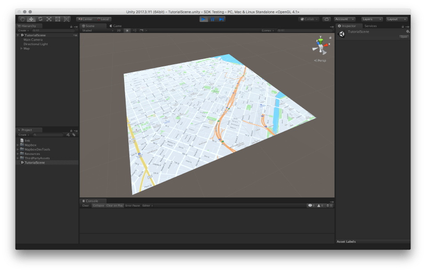The width and height of the screenshot is (426, 272).
Task: Toggle scene effects image icon
Action: (142, 30)
